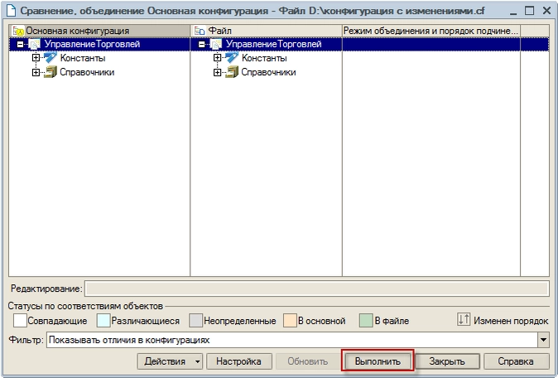The image size is (558, 378).
Task: Click the Изменен порядок label
Action: (x=511, y=321)
